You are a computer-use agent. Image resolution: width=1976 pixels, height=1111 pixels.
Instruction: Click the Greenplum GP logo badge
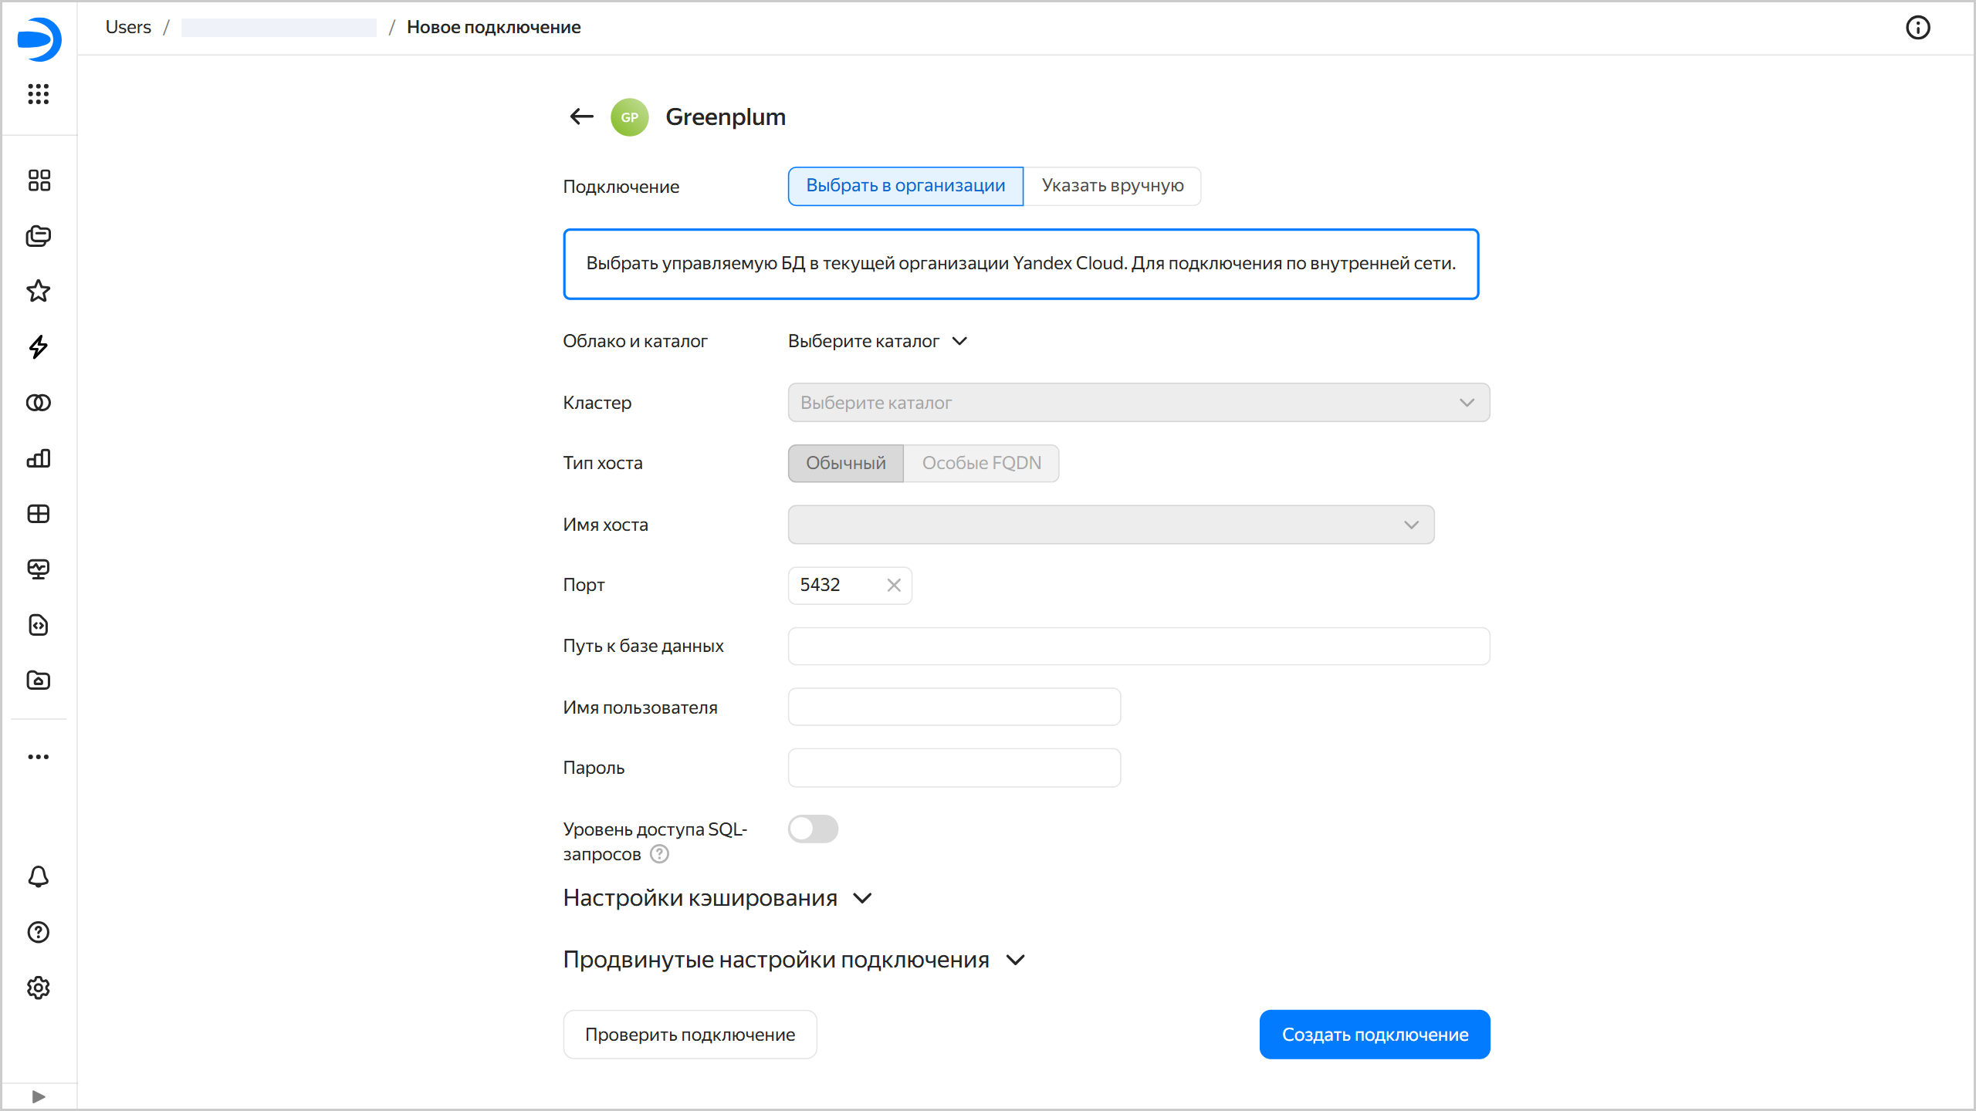pos(630,117)
